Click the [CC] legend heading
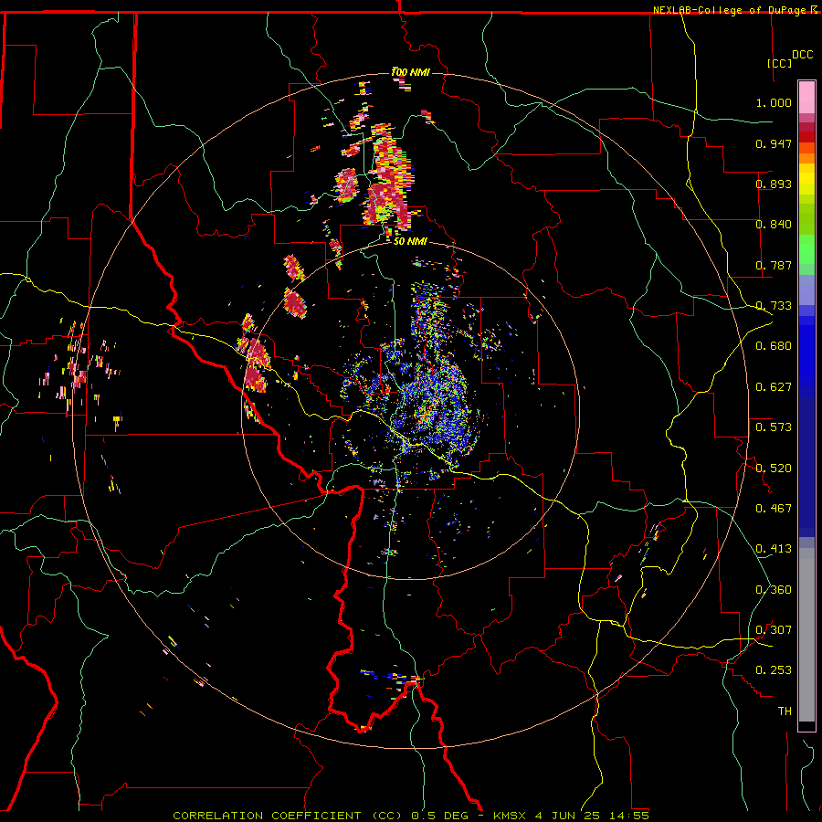822x822 pixels. tap(780, 63)
